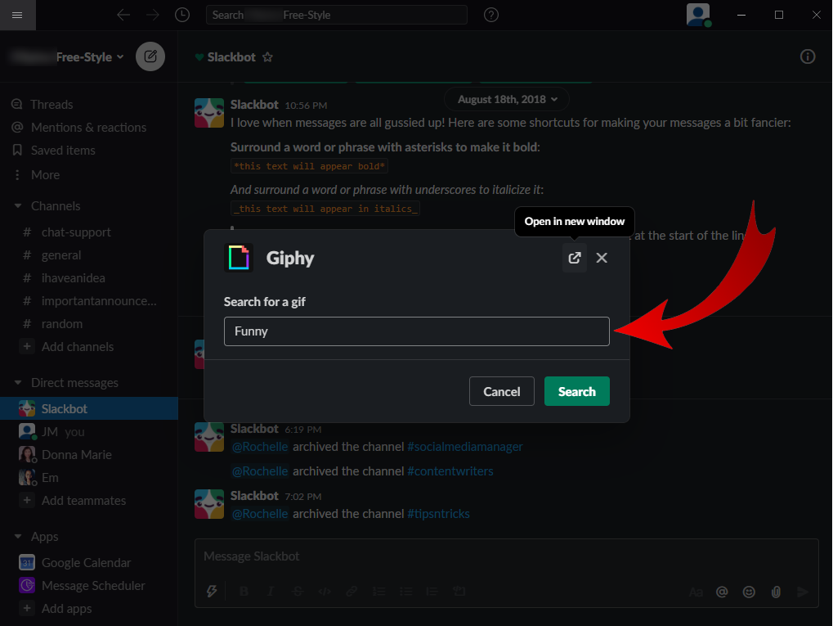The width and height of the screenshot is (833, 626).
Task: Open Threads in sidebar
Action: pos(52,104)
